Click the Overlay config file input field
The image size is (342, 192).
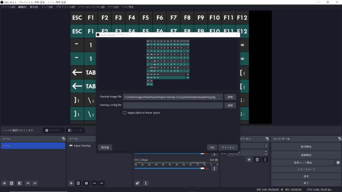pos(173,105)
